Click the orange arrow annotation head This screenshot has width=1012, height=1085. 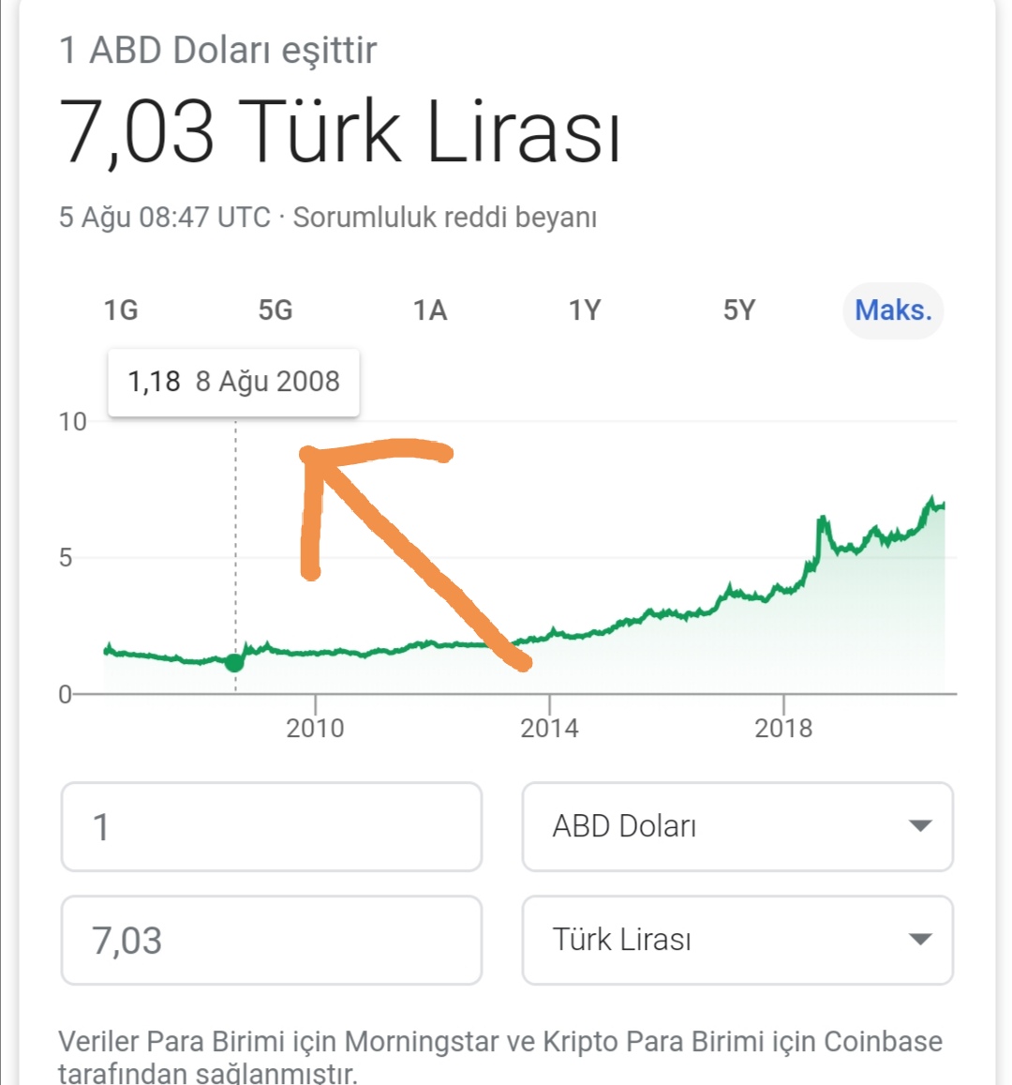[x=313, y=457]
